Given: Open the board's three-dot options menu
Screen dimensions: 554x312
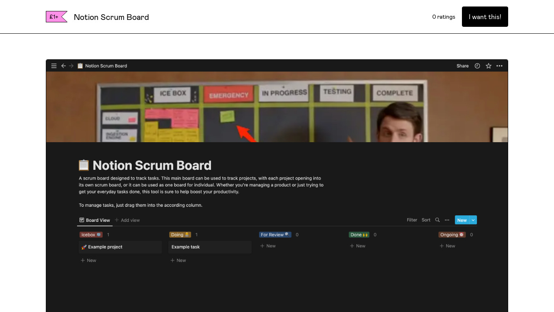Looking at the screenshot, I should click(x=447, y=220).
